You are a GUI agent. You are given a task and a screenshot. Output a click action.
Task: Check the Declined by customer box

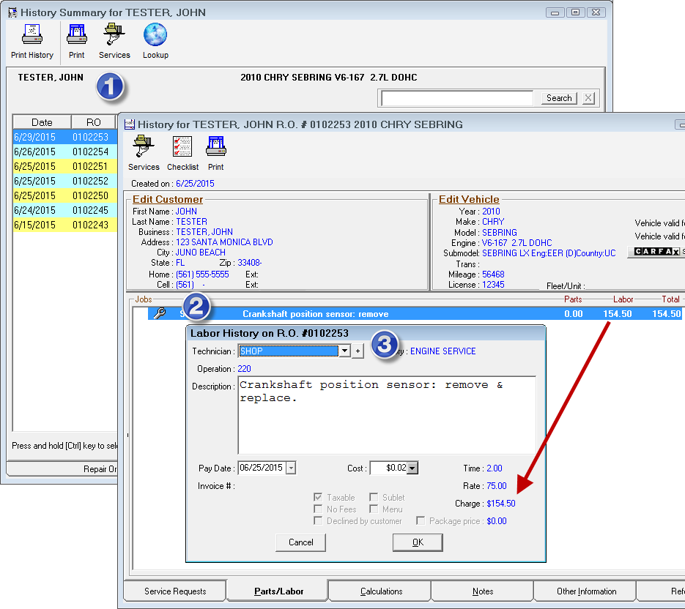click(318, 521)
